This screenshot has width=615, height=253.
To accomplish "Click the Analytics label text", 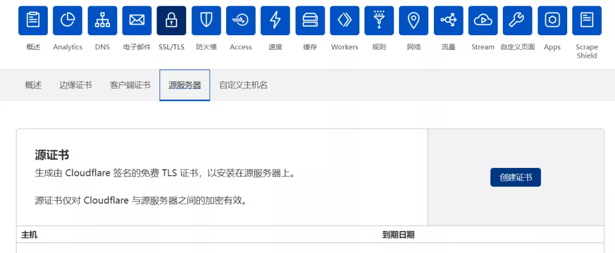I will point(68,47).
